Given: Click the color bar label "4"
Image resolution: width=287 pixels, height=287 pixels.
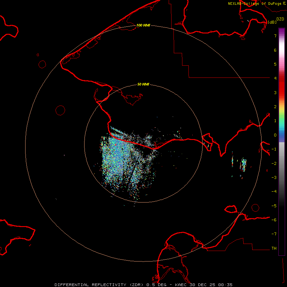Looking at the screenshot, I should 275,78.
